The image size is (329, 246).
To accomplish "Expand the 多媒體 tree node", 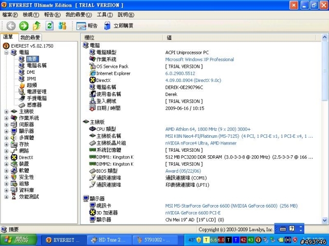I will 7,138.
